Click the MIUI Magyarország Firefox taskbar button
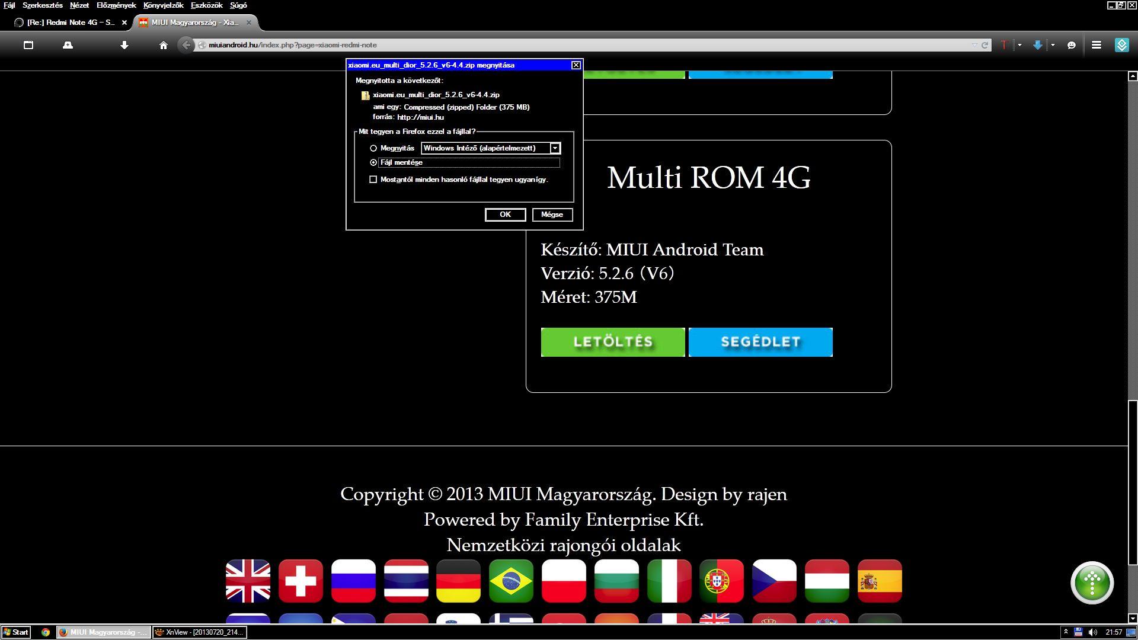Viewport: 1138px width, 640px height. coord(104,632)
